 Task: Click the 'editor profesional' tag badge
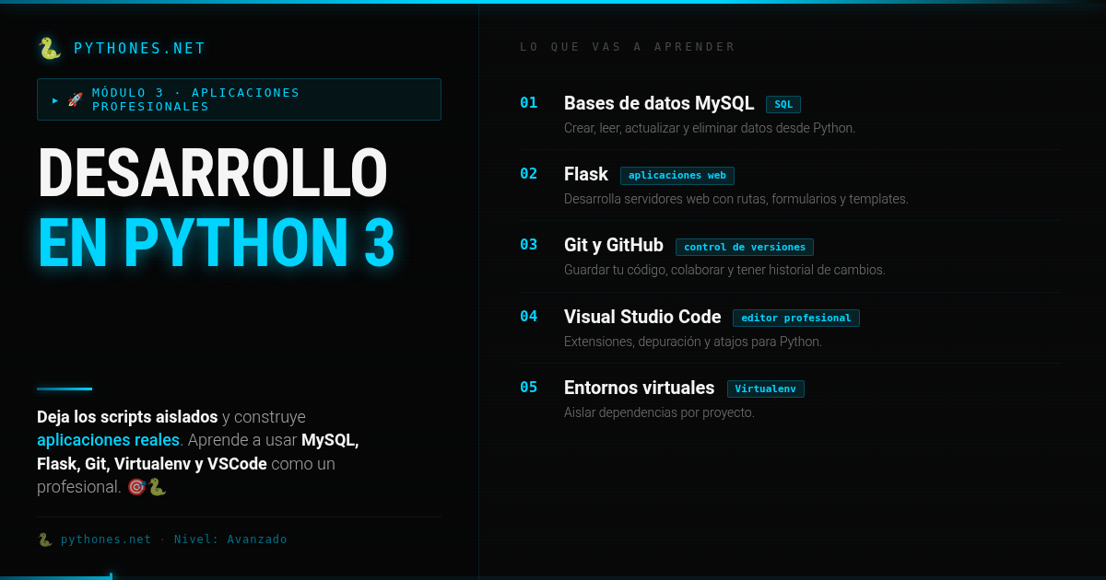coord(795,318)
